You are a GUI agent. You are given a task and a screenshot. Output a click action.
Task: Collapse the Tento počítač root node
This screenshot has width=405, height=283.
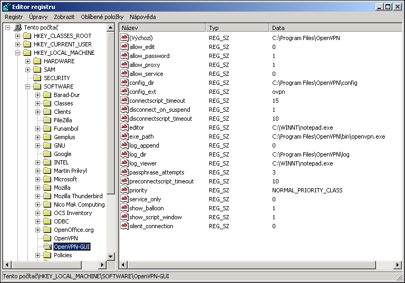pos(8,27)
